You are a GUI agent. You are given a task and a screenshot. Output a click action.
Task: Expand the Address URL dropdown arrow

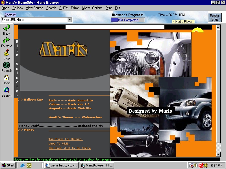[x=69, y=20]
